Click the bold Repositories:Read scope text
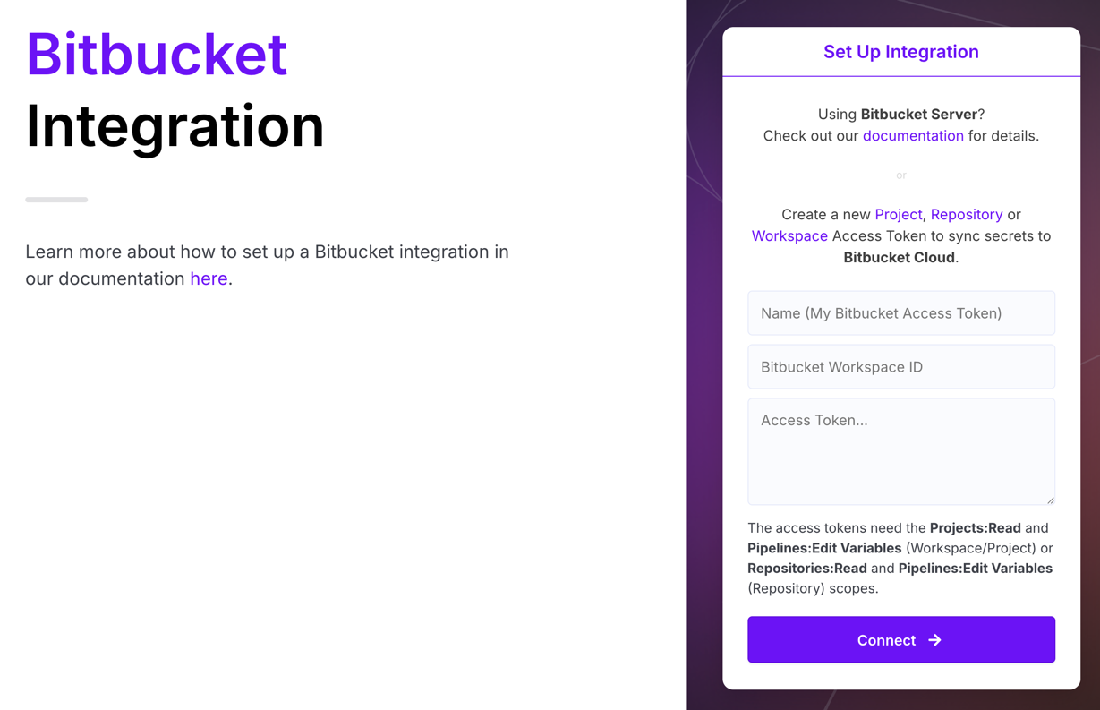1100x710 pixels. point(807,569)
